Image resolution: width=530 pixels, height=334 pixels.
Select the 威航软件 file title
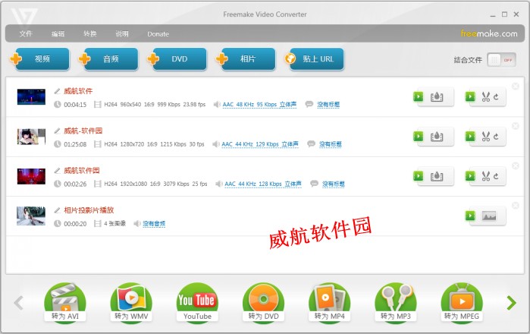click(x=78, y=91)
